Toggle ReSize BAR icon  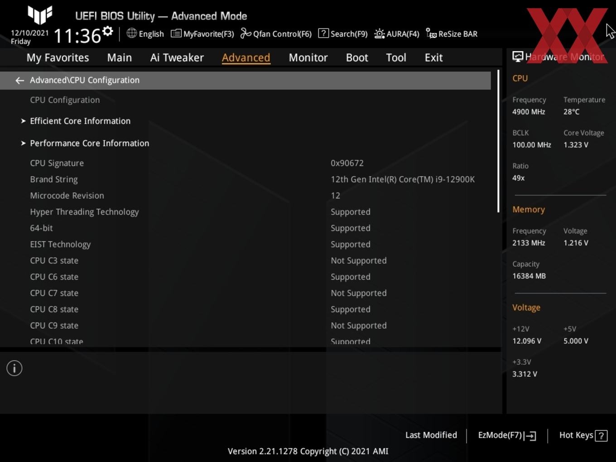(431, 34)
